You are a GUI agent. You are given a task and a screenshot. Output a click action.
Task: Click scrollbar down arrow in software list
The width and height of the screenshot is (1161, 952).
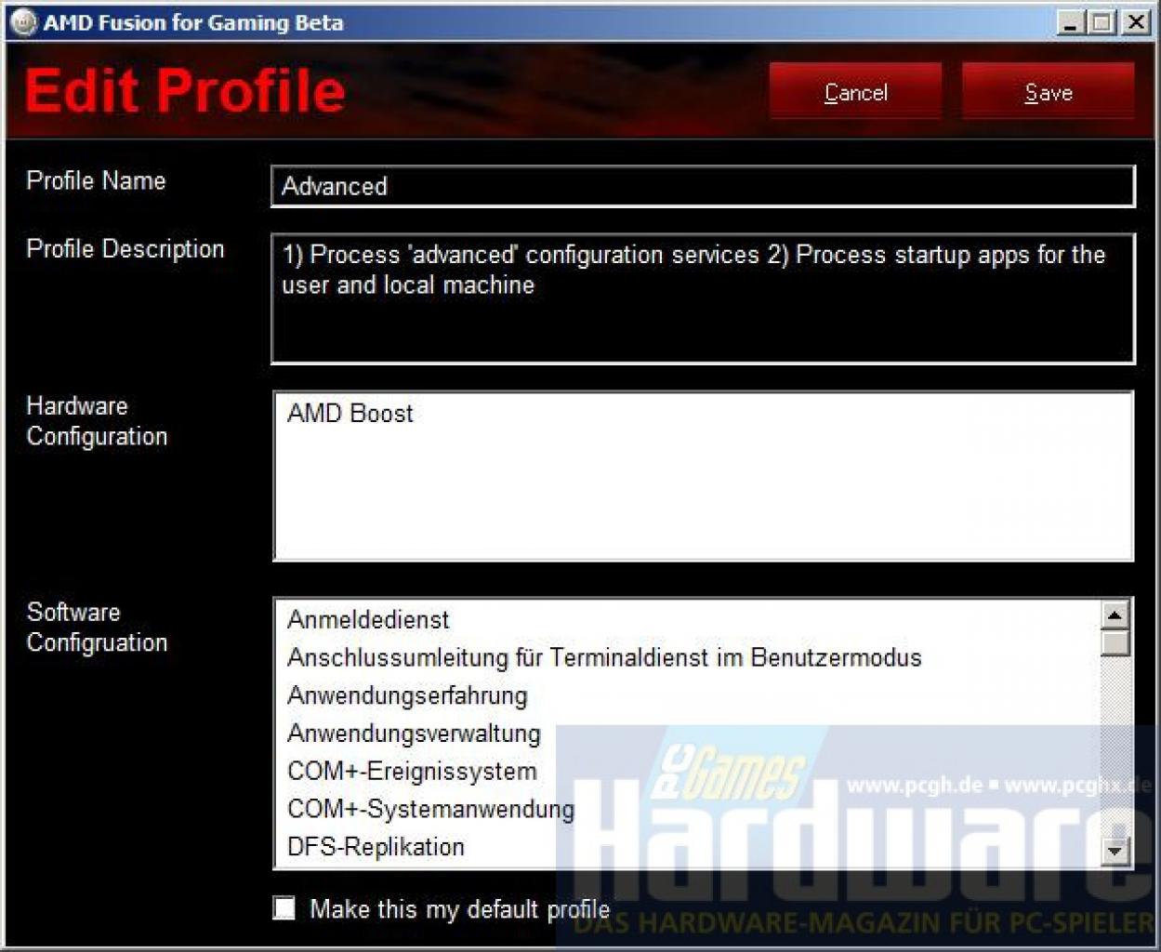[1115, 850]
